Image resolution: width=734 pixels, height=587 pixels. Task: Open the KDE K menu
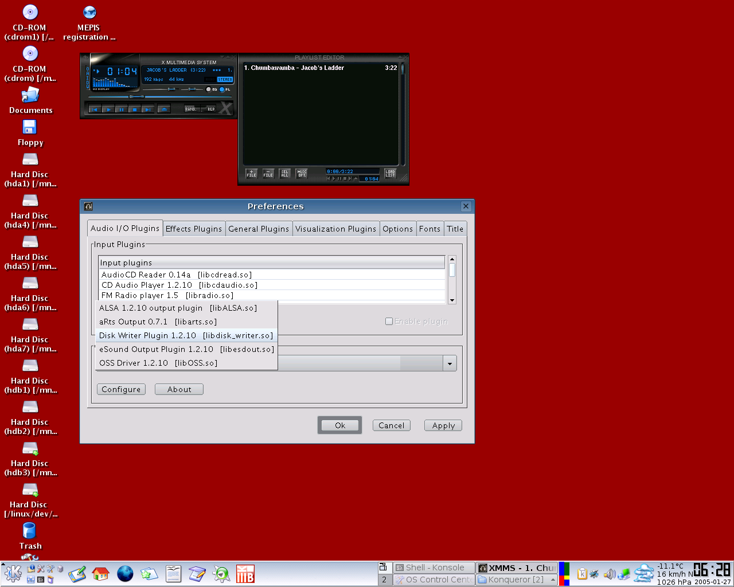point(13,573)
